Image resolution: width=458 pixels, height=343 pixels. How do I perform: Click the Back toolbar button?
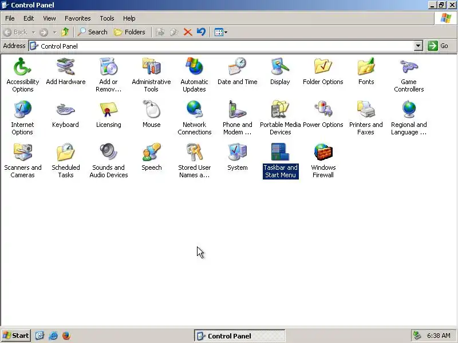tap(16, 32)
